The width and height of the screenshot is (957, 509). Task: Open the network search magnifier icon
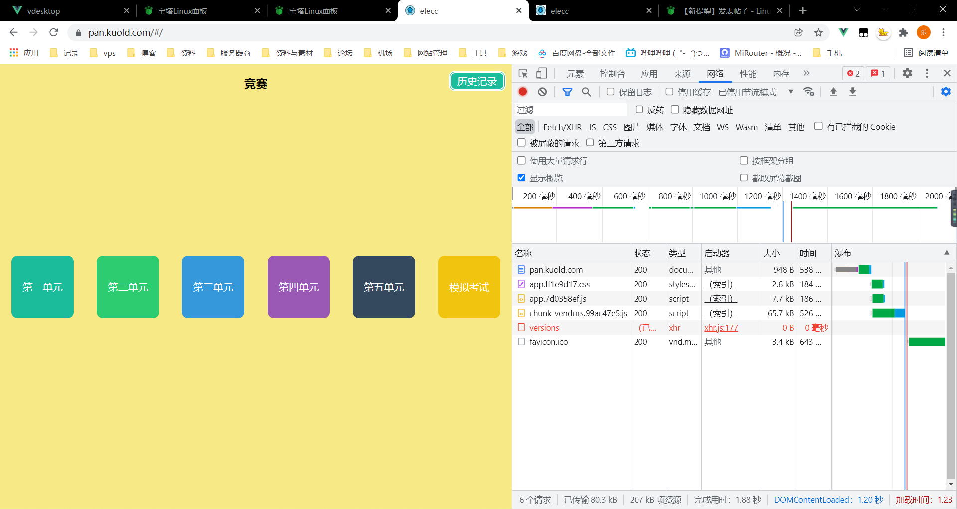coord(587,92)
